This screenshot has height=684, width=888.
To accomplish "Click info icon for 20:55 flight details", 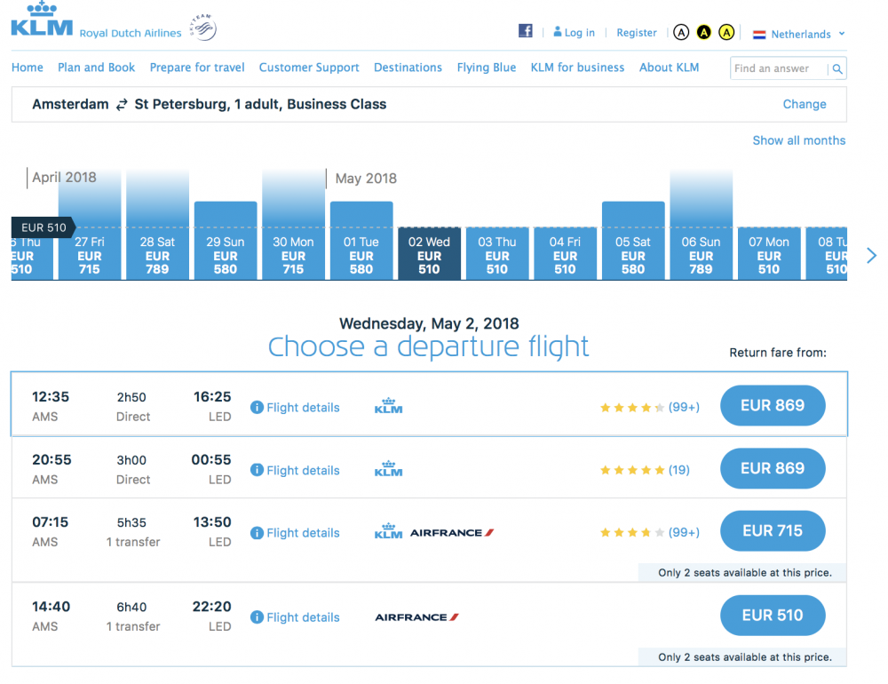I will [257, 470].
